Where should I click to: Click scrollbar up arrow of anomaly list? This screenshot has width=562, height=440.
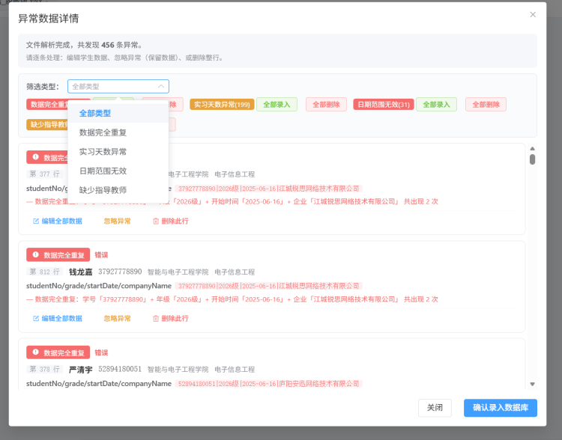coord(532,148)
